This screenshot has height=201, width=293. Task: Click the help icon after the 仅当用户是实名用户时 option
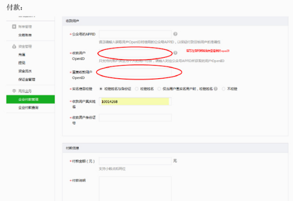point(216,89)
